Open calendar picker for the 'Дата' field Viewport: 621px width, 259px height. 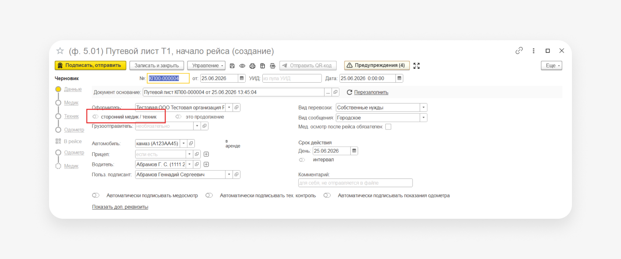point(399,78)
